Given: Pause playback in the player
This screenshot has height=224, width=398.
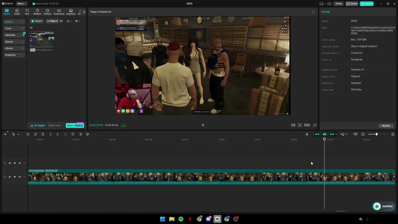Looking at the screenshot, I should click(x=203, y=125).
